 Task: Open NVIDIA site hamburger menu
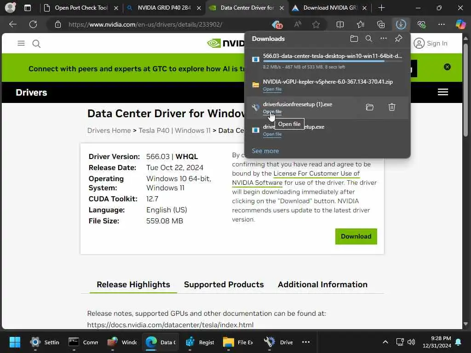[x=21, y=44]
